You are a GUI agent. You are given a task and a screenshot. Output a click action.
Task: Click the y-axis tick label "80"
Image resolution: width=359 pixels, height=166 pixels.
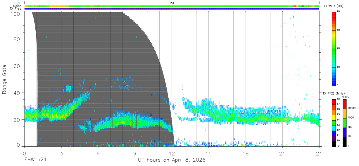click(x=17, y=39)
